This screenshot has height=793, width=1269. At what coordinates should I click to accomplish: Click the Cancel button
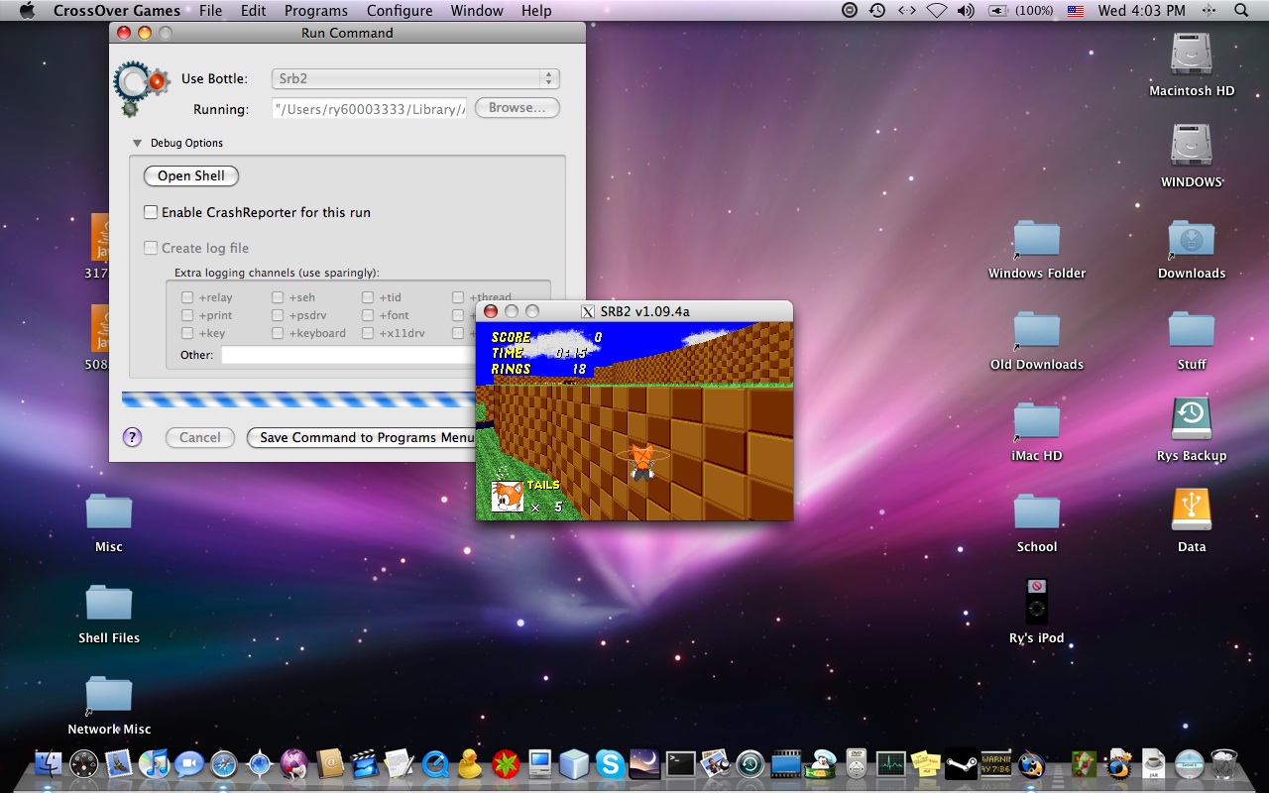coord(199,437)
